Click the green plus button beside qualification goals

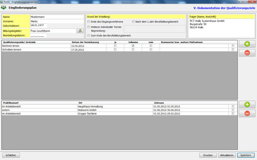click(x=247, y=44)
